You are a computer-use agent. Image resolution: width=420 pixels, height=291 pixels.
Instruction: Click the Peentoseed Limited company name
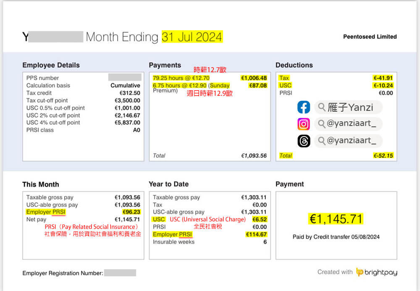pos(370,37)
